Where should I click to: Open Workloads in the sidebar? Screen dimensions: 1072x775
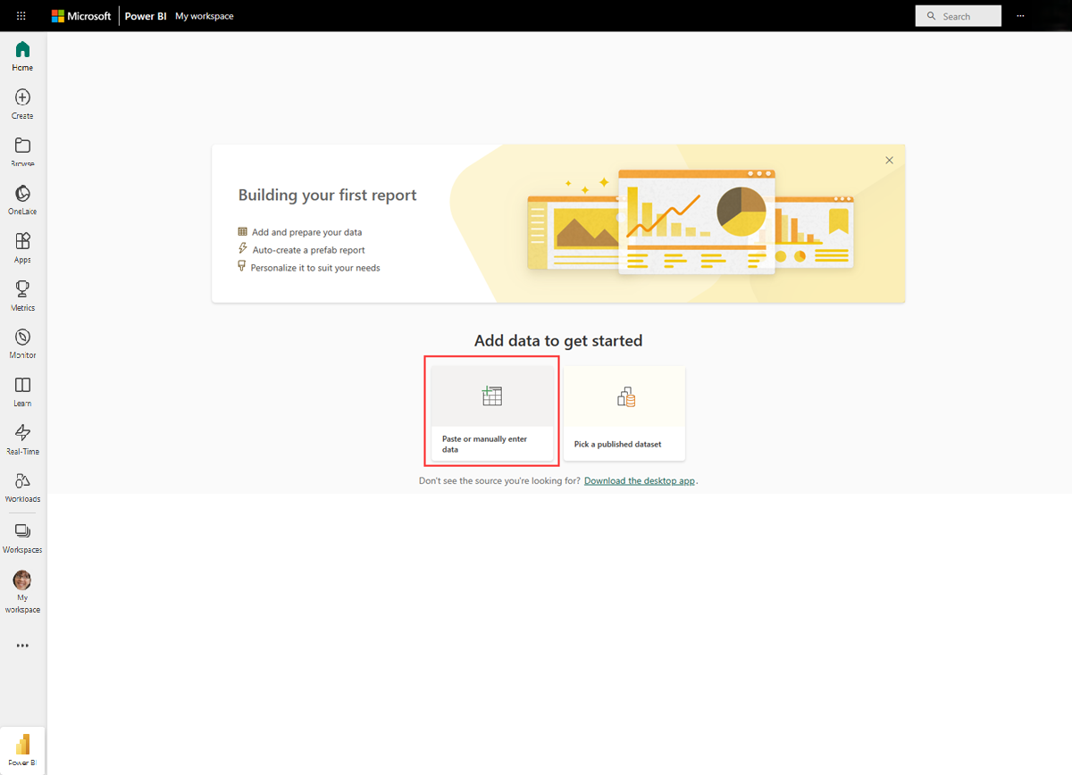point(22,487)
